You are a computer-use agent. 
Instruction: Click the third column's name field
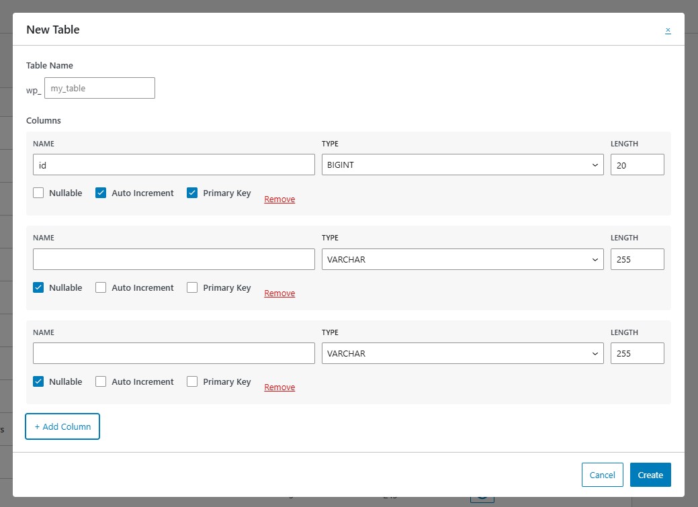[173, 353]
